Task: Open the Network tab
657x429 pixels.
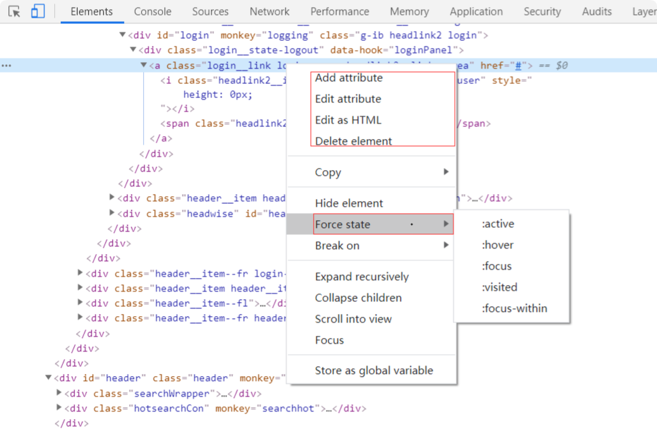Action: pos(269,11)
